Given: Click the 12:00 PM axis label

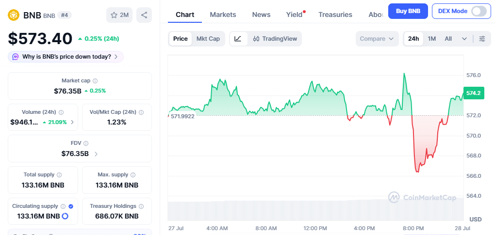Looking at the screenshot, I should (314, 228).
